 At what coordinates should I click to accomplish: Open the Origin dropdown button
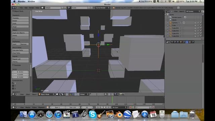tap(20, 27)
